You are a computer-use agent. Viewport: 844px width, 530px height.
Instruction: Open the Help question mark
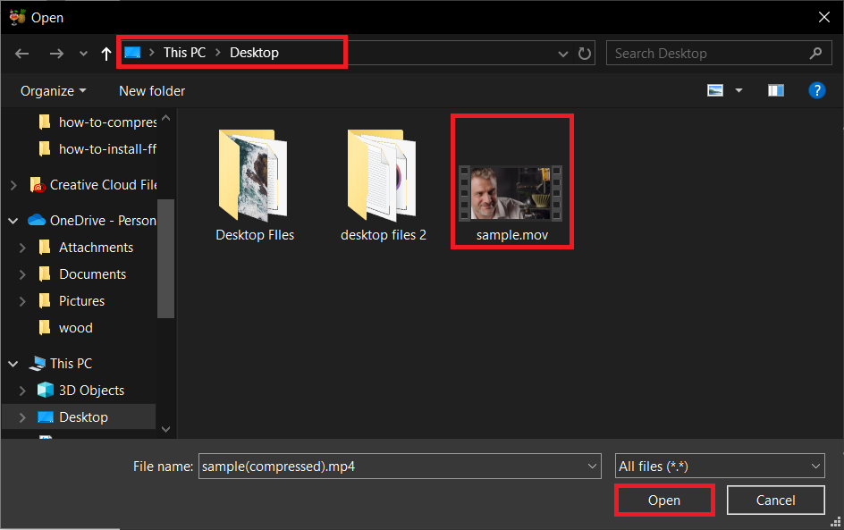(x=817, y=90)
